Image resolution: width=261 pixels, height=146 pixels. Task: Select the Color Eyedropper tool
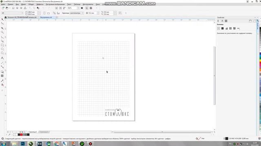2,81
